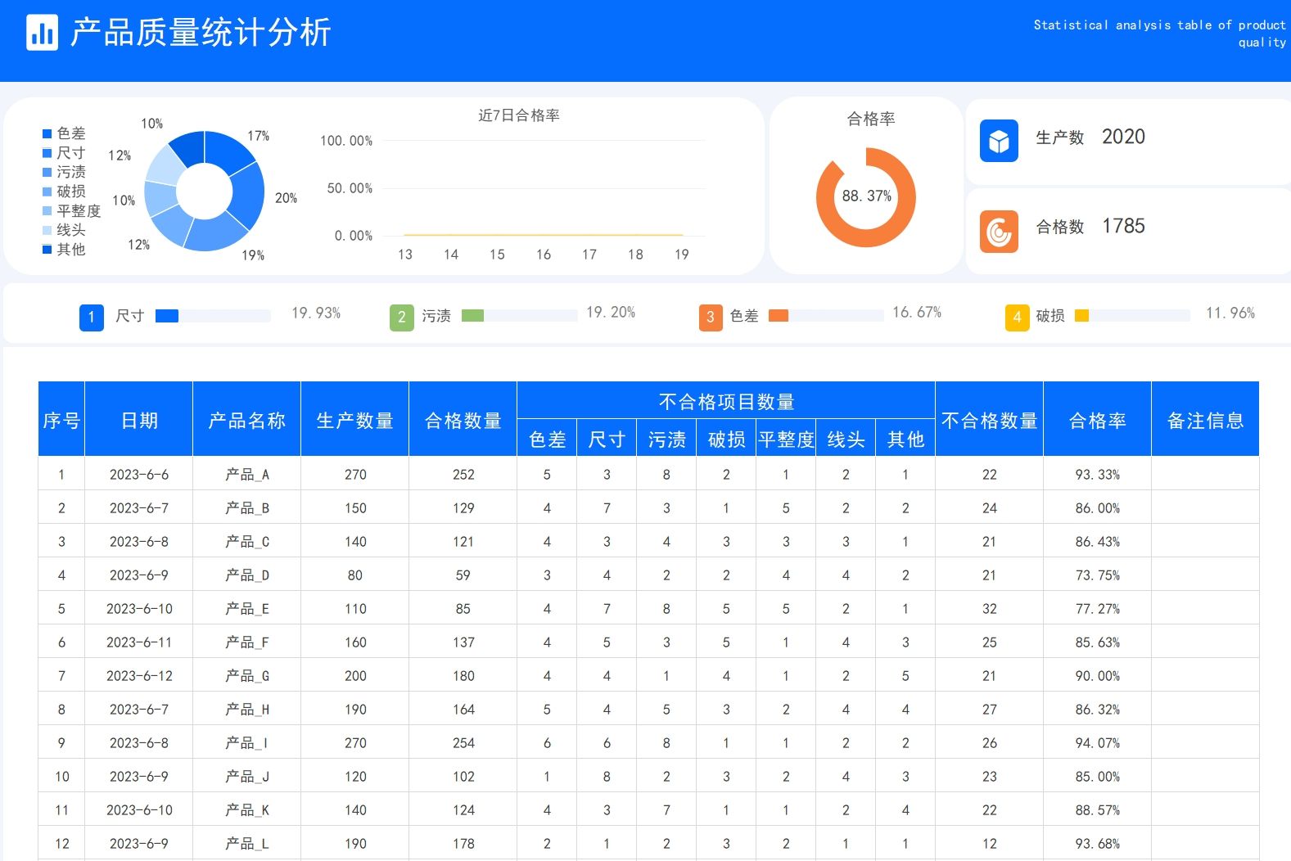Select the orange rank 3 badge for 色差
This screenshot has height=861, width=1291.
[x=711, y=317]
